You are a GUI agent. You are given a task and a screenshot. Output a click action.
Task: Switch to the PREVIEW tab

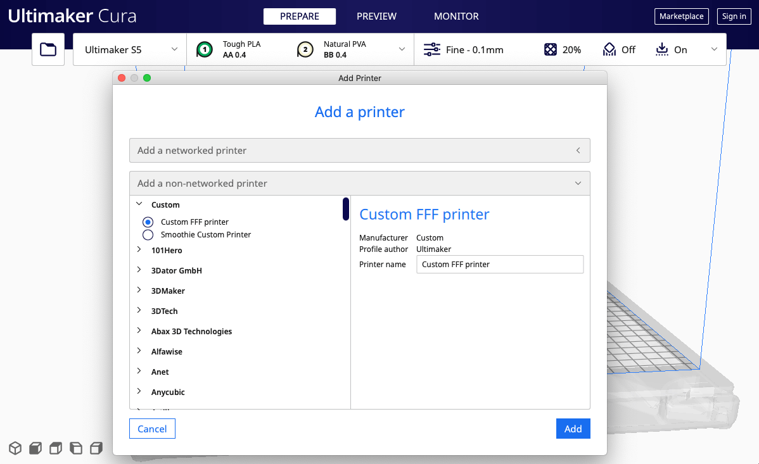pyautogui.click(x=376, y=16)
